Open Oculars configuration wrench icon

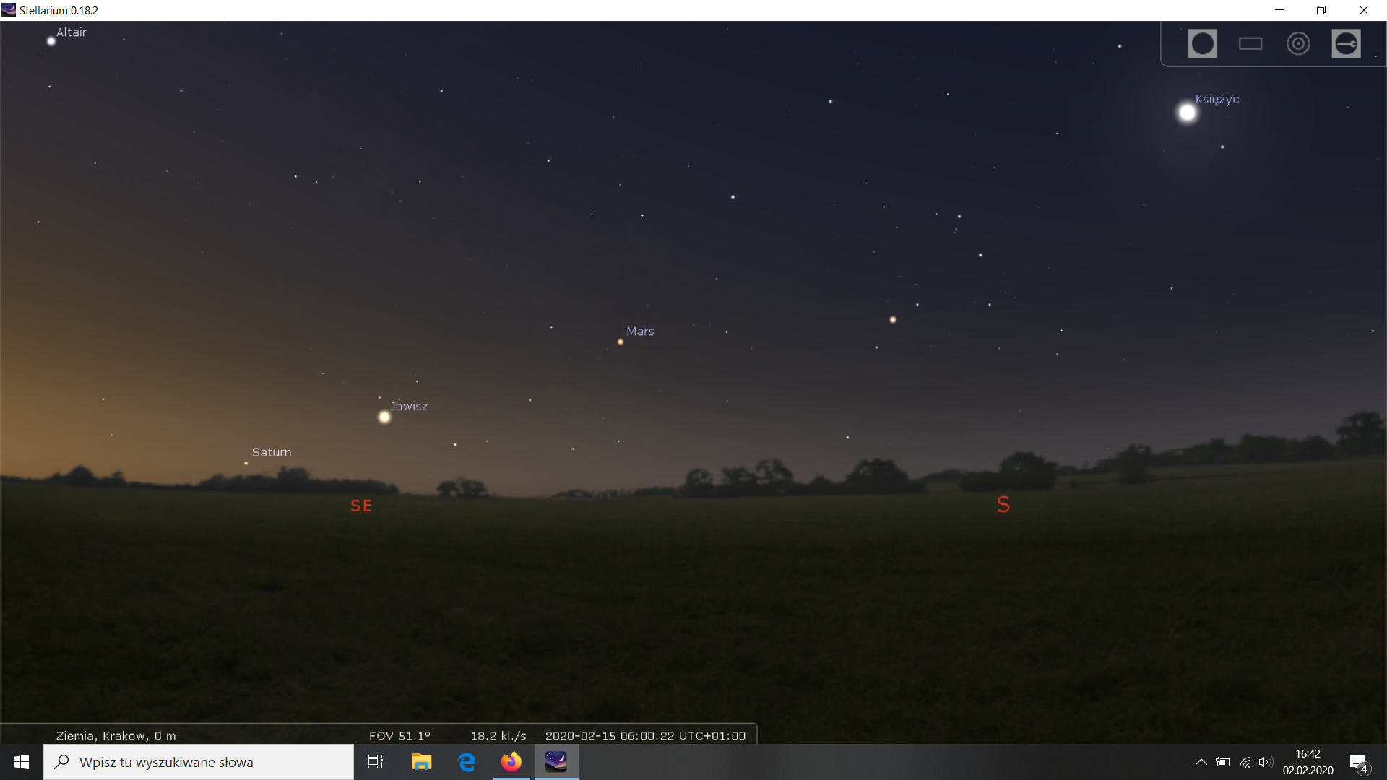tap(1346, 43)
